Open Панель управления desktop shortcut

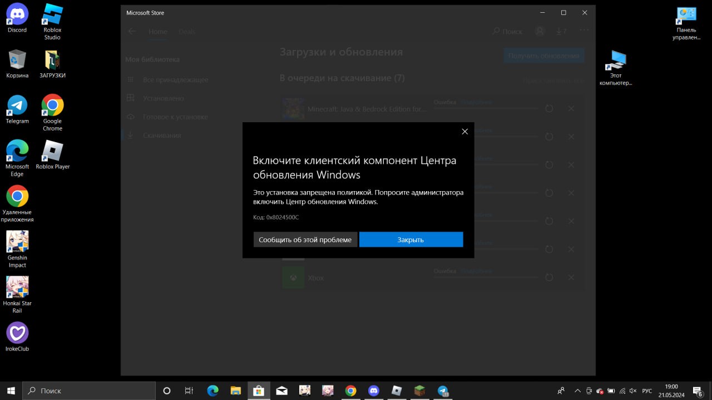click(x=686, y=23)
